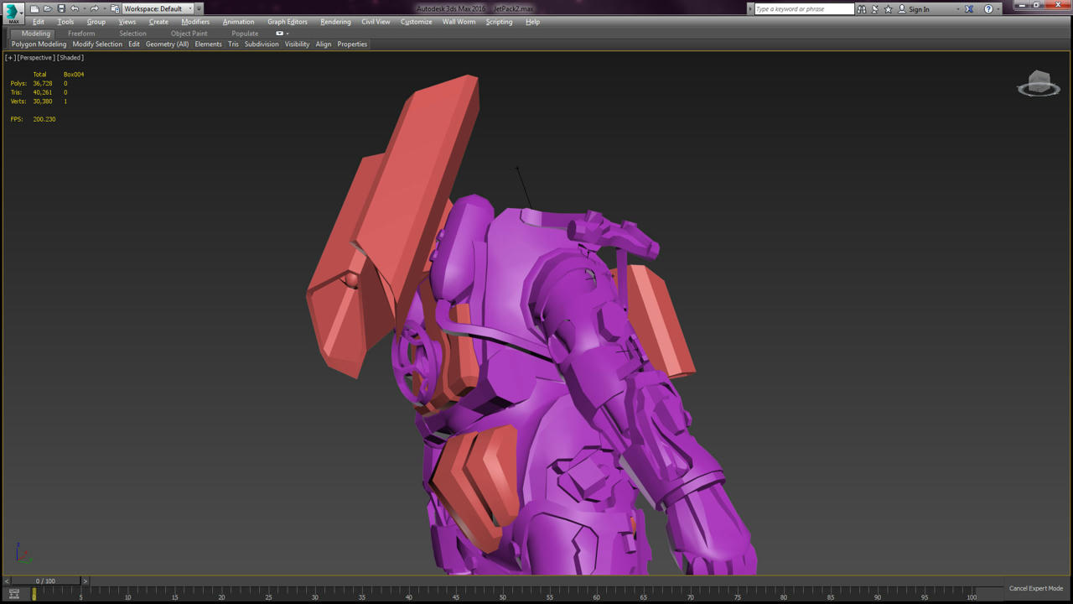The width and height of the screenshot is (1073, 604).
Task: Open the Group menu
Action: click(x=96, y=22)
